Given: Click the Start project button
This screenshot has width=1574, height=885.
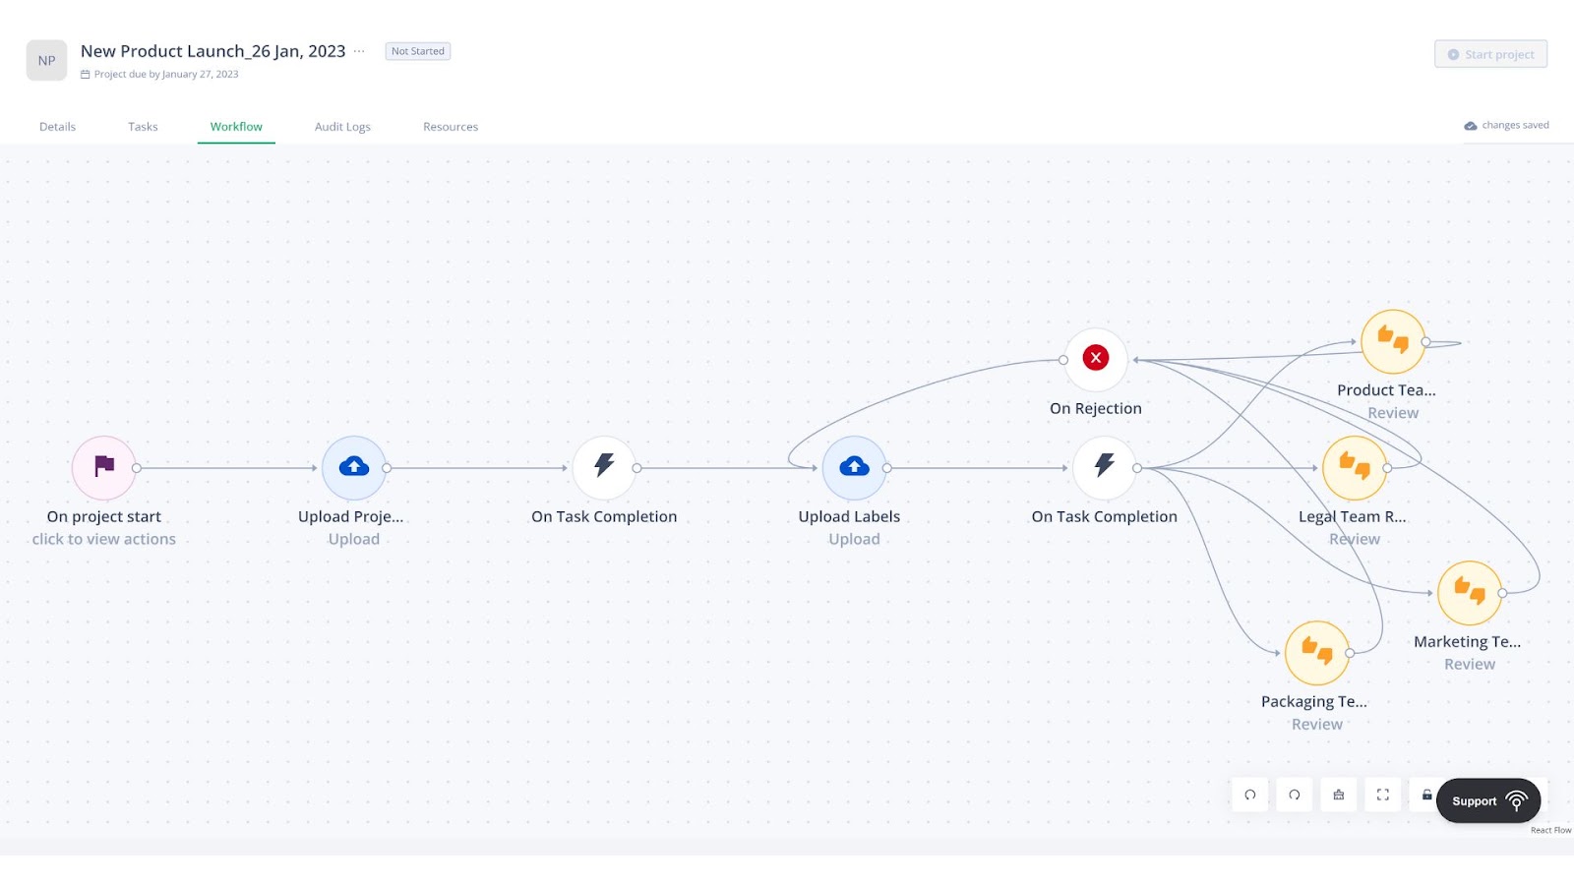Looking at the screenshot, I should [1489, 54].
